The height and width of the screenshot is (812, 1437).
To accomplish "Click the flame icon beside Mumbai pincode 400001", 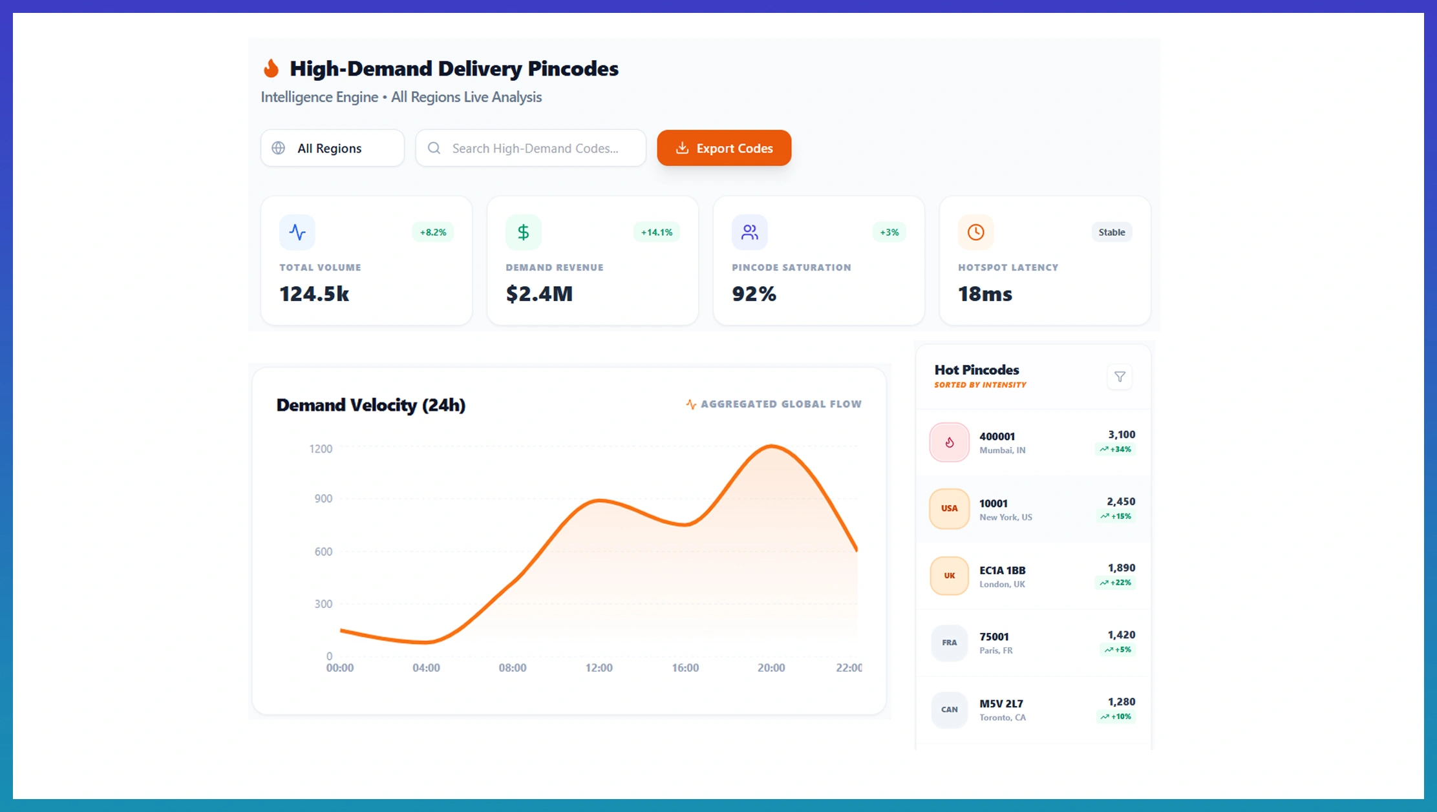I will point(949,442).
